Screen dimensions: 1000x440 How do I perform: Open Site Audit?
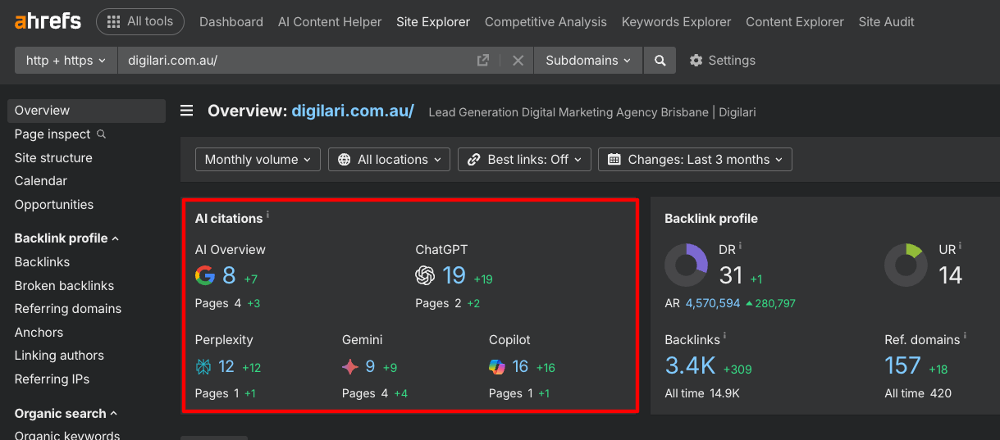[887, 22]
